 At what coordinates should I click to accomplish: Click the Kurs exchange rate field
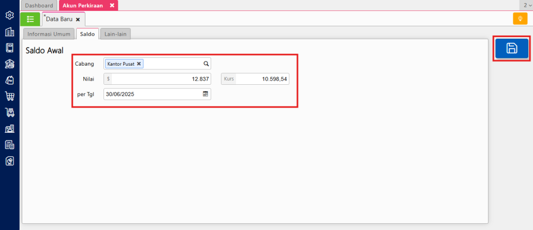[262, 79]
